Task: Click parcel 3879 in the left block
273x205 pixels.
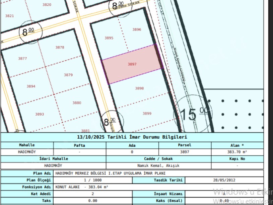Action: (68, 75)
